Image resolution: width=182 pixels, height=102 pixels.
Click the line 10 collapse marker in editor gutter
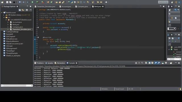point(38,27)
